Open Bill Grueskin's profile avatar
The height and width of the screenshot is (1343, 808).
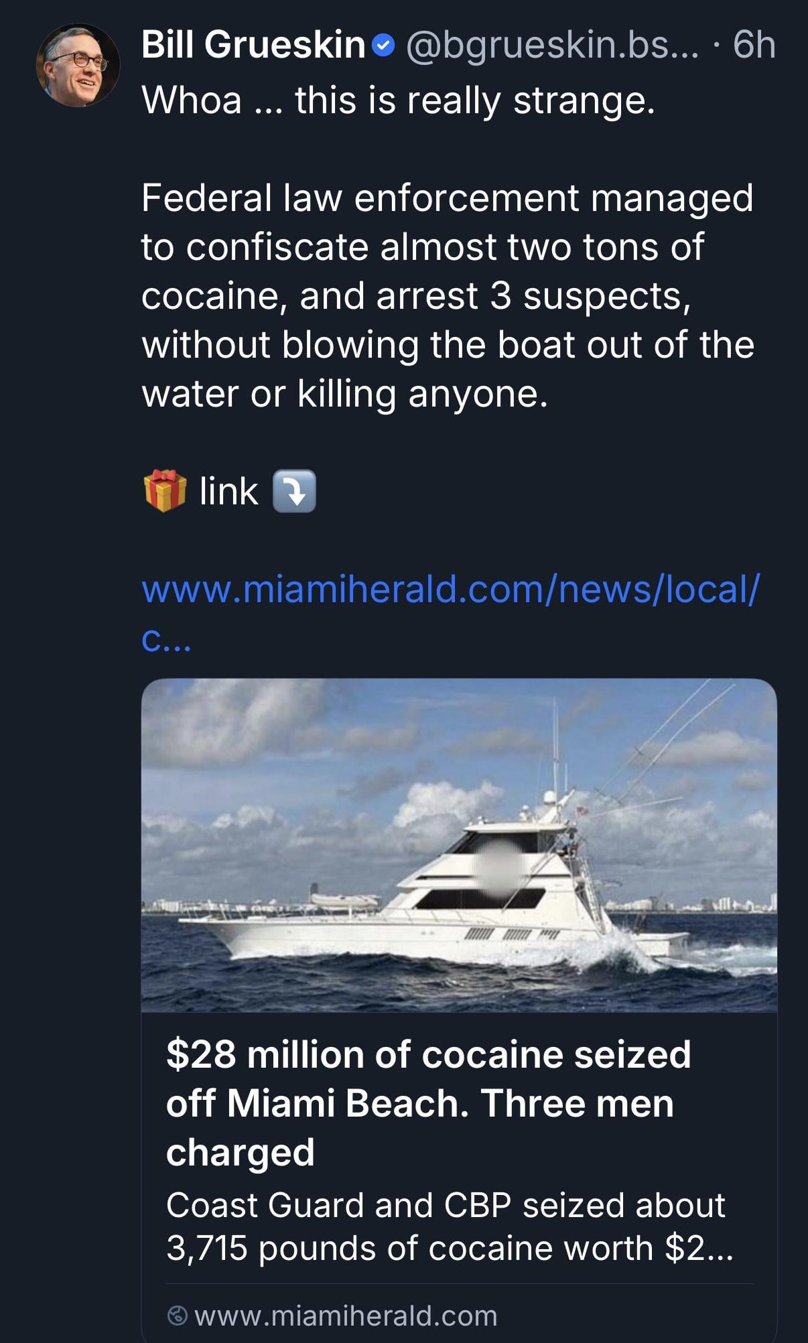pyautogui.click(x=78, y=65)
